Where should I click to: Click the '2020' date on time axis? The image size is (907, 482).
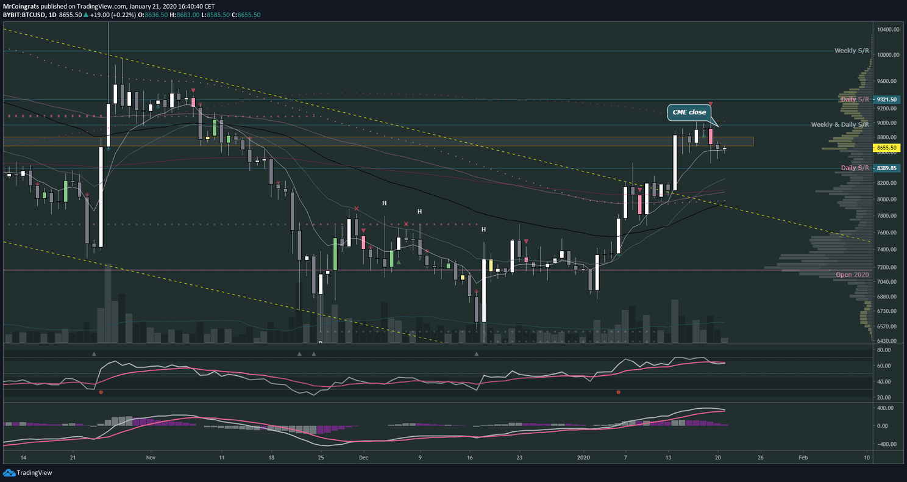tap(583, 456)
